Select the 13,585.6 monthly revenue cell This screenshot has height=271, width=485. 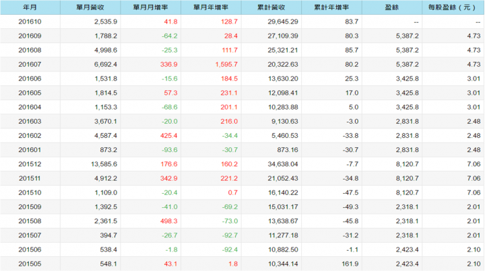[x=104, y=164]
